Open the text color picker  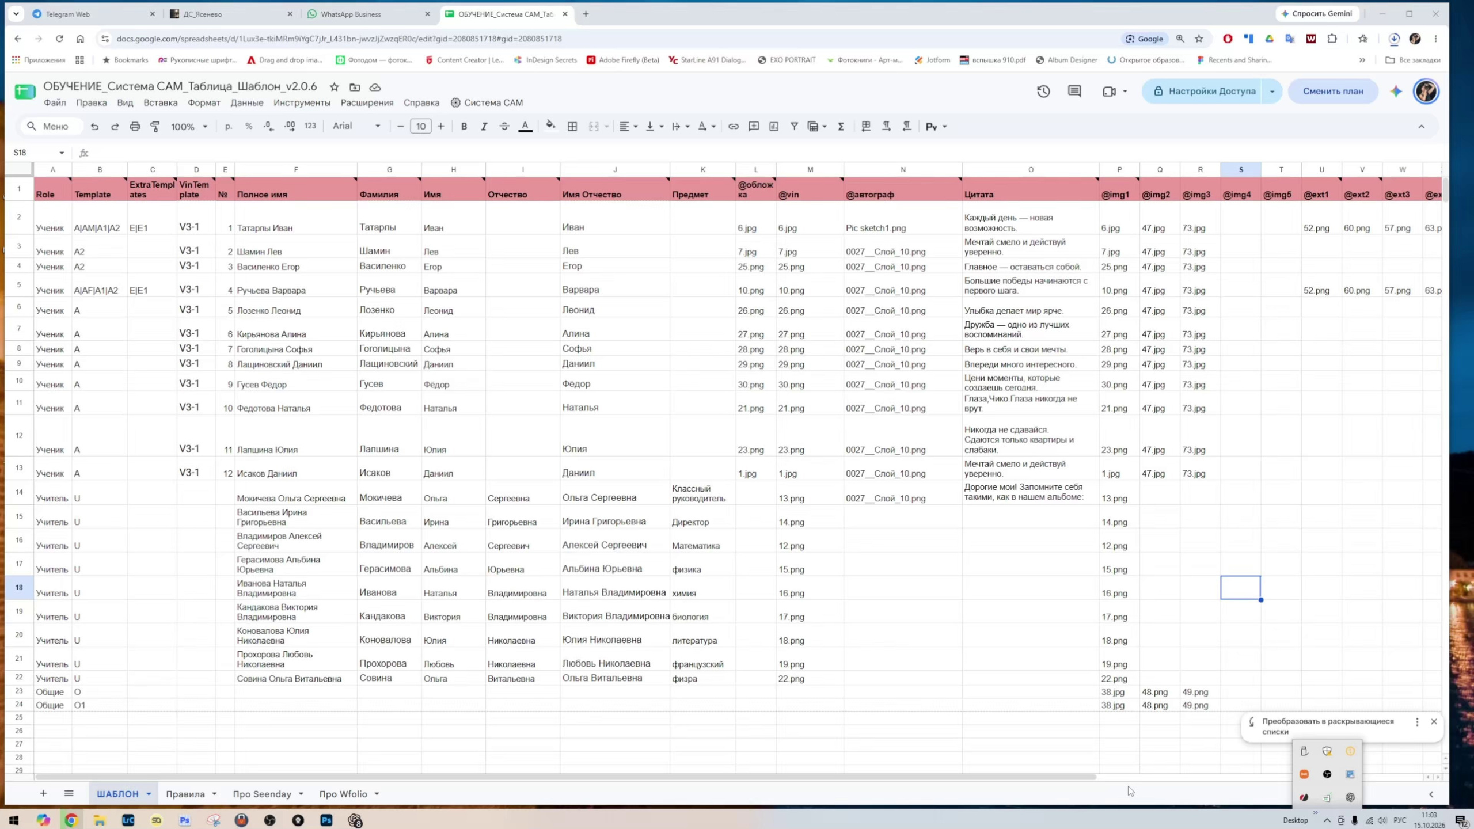point(525,126)
